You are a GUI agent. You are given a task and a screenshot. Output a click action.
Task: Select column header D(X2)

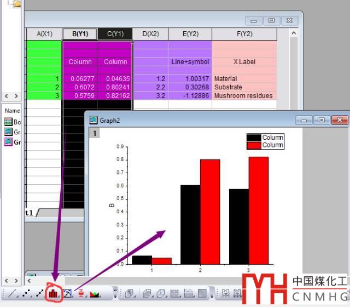[x=150, y=34]
